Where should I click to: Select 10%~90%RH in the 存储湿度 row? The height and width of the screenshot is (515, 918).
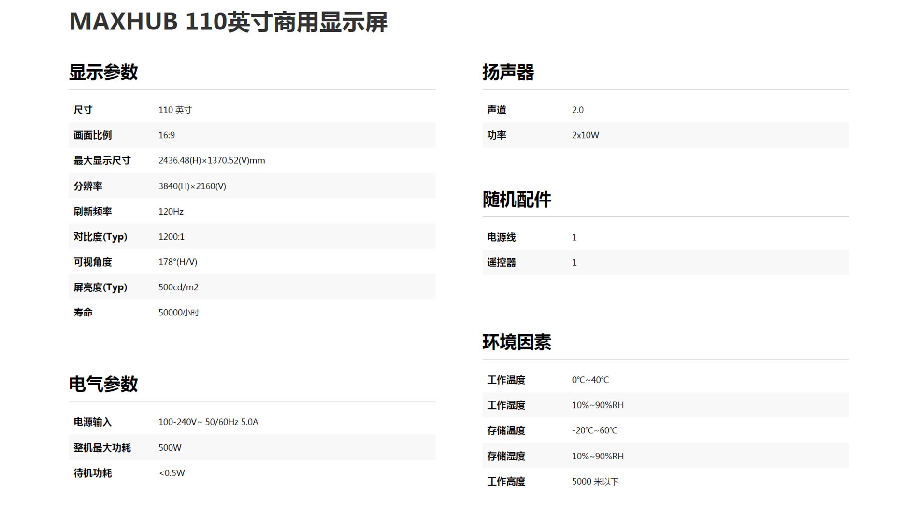[598, 456]
